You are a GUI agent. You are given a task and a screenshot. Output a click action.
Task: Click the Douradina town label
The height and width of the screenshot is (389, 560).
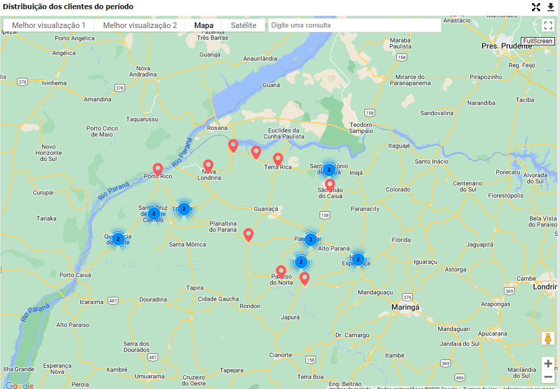153,299
